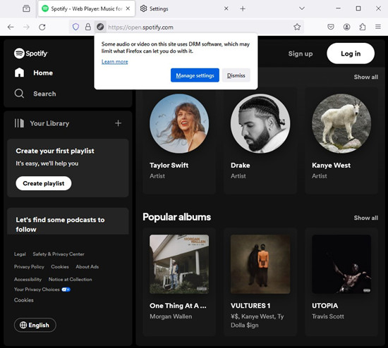The width and height of the screenshot is (388, 348).
Task: Click the Popular albums heading
Action: tap(176, 217)
